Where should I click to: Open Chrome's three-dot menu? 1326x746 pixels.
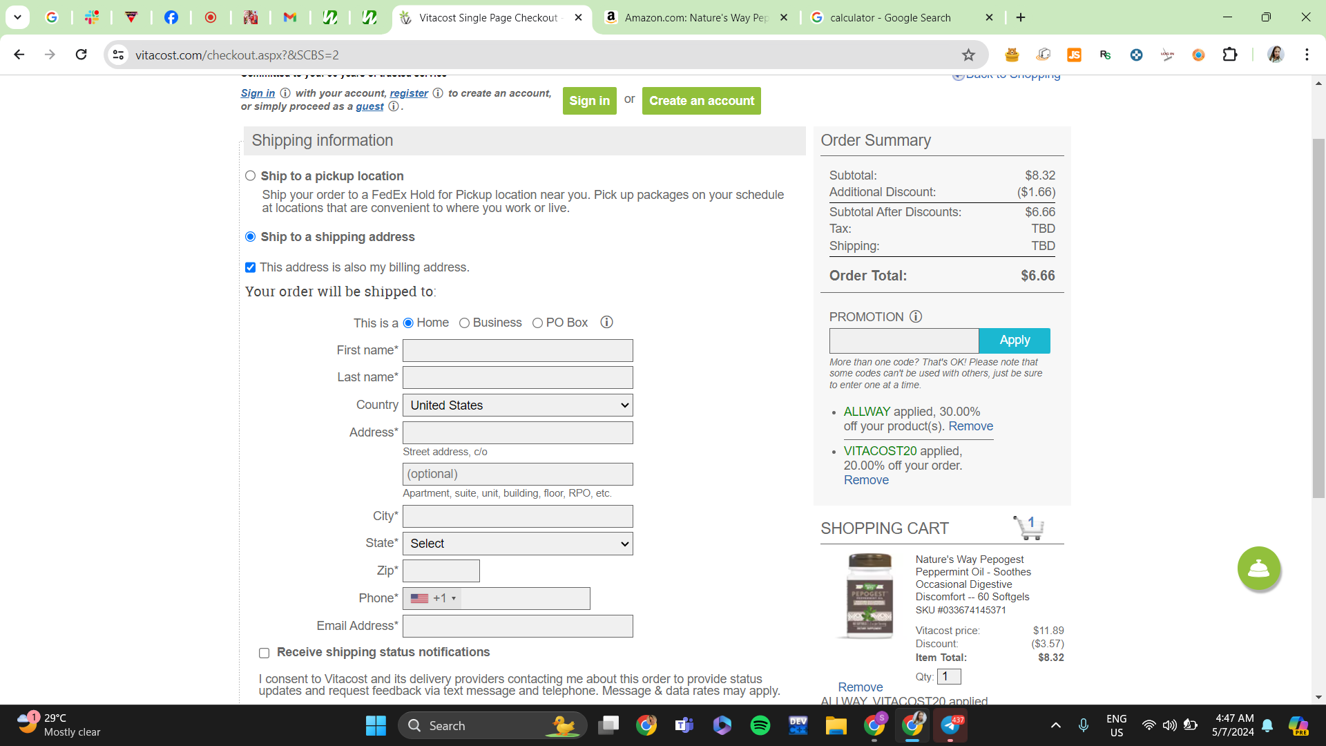coord(1307,55)
